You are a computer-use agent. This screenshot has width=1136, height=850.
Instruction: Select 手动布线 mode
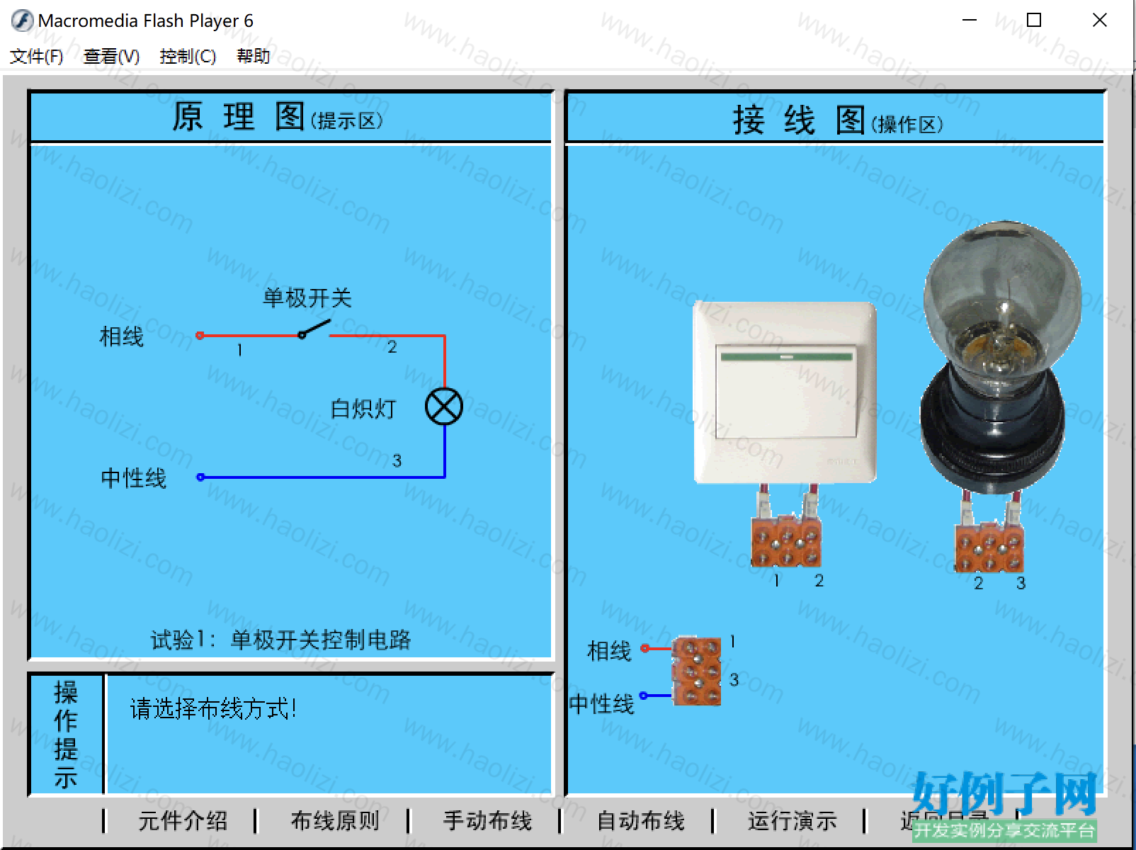point(487,821)
